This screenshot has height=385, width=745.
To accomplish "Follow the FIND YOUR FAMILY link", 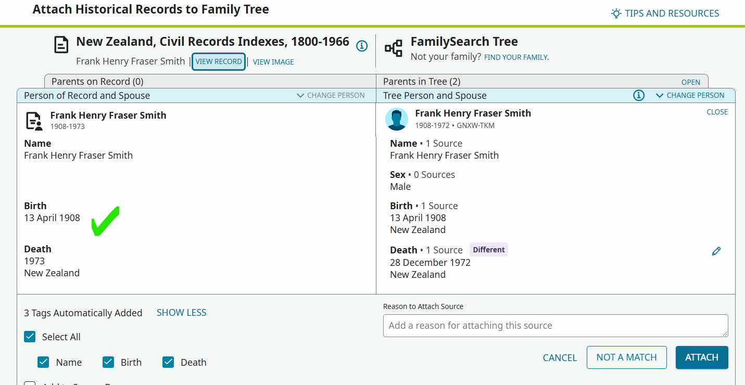I will (516, 57).
